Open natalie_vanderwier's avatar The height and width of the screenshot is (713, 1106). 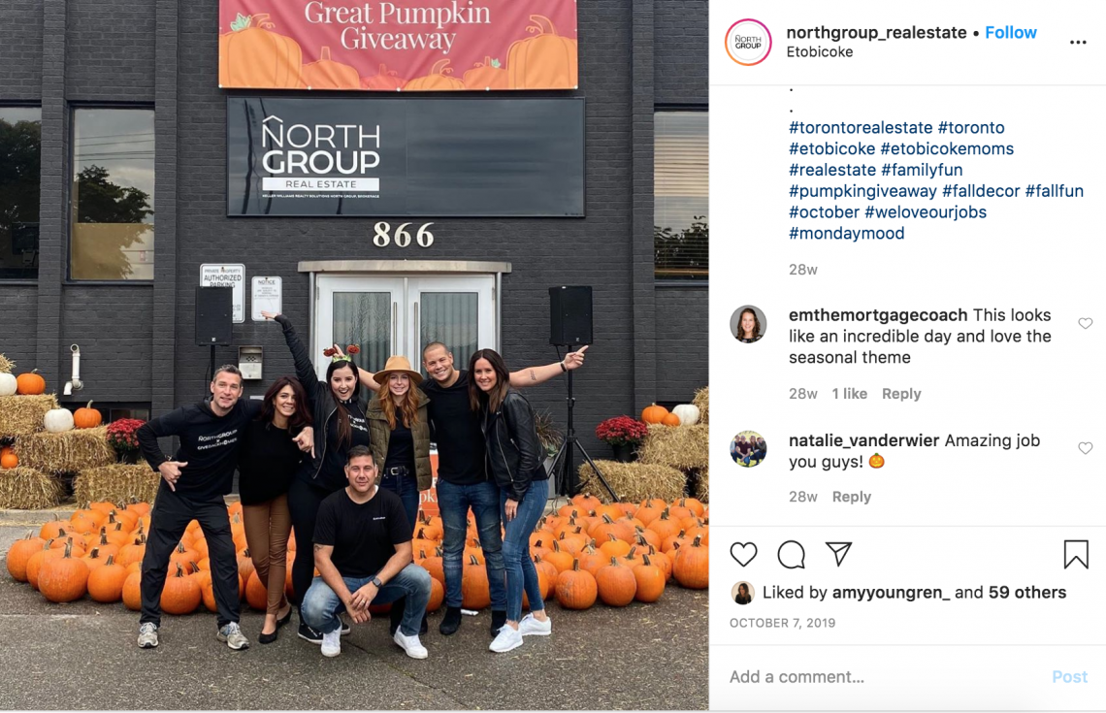[748, 449]
